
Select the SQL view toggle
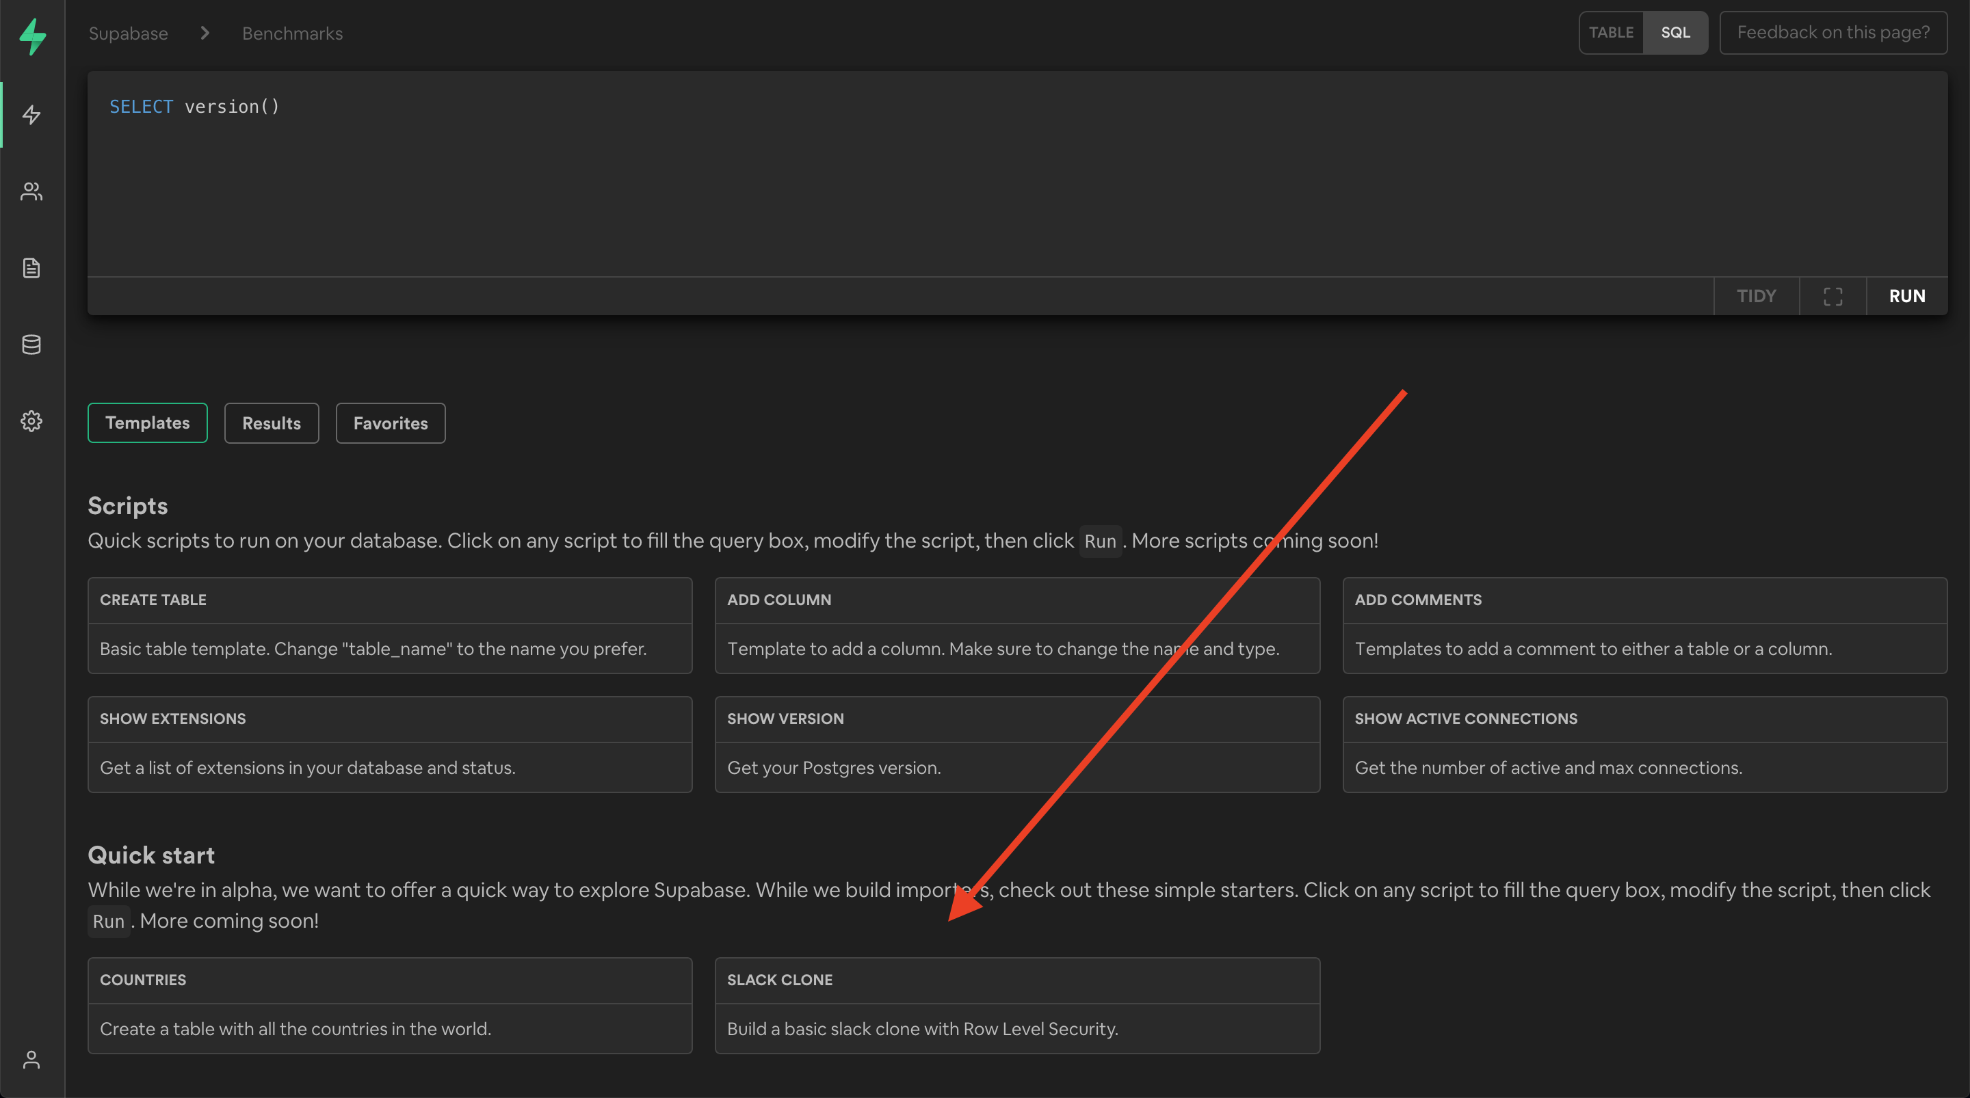point(1674,32)
